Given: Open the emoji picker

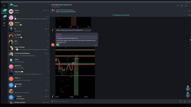Looking at the screenshot, I should [185, 101].
